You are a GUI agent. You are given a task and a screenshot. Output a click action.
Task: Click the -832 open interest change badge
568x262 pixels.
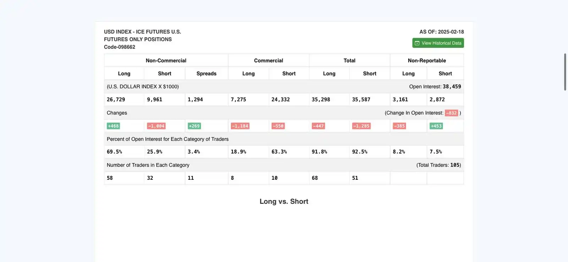pyautogui.click(x=452, y=113)
